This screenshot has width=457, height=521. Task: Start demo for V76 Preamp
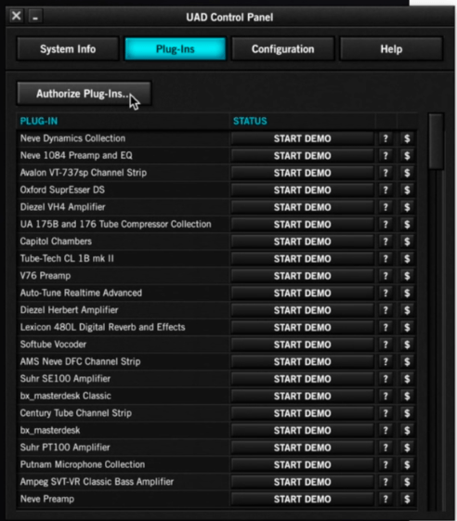click(x=302, y=276)
